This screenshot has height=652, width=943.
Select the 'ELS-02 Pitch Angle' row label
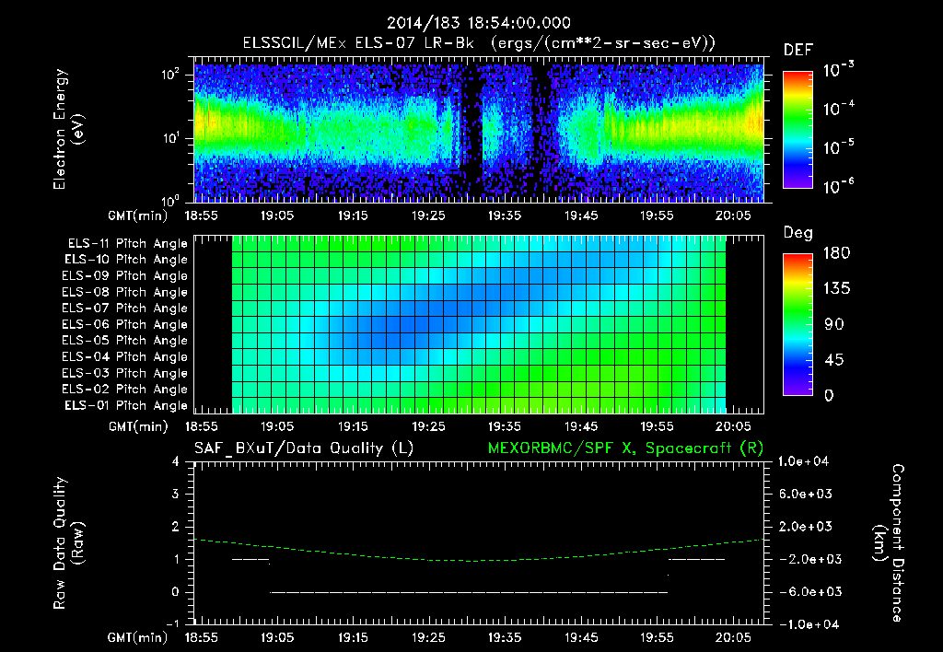coord(125,390)
